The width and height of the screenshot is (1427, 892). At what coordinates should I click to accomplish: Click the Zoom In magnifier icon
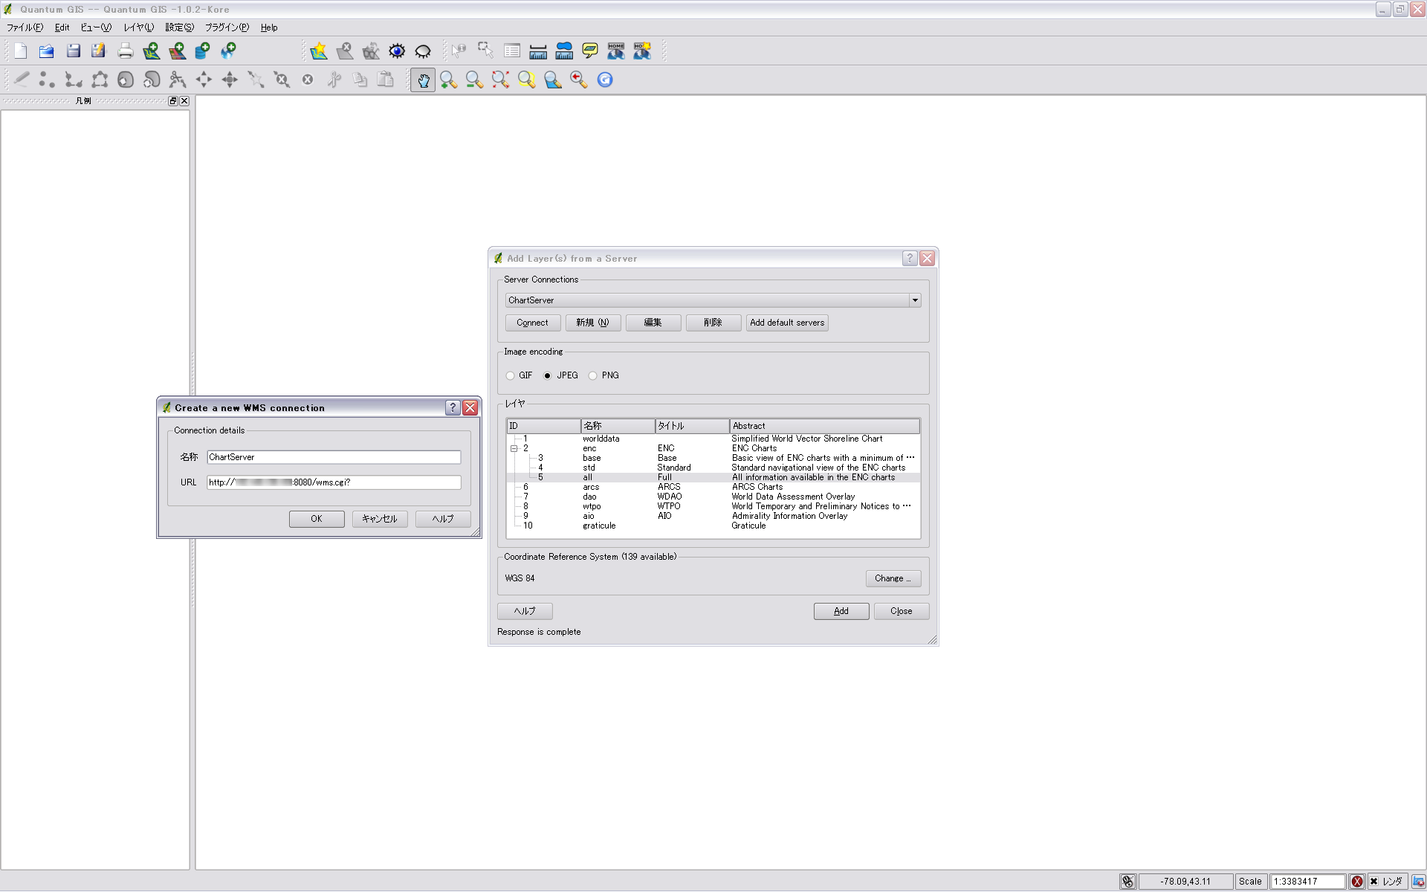[448, 80]
